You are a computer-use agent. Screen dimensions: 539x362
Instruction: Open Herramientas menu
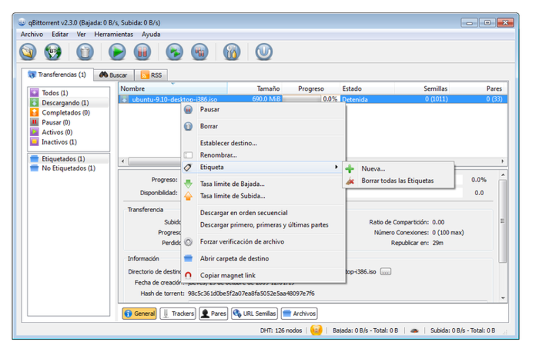tap(114, 34)
